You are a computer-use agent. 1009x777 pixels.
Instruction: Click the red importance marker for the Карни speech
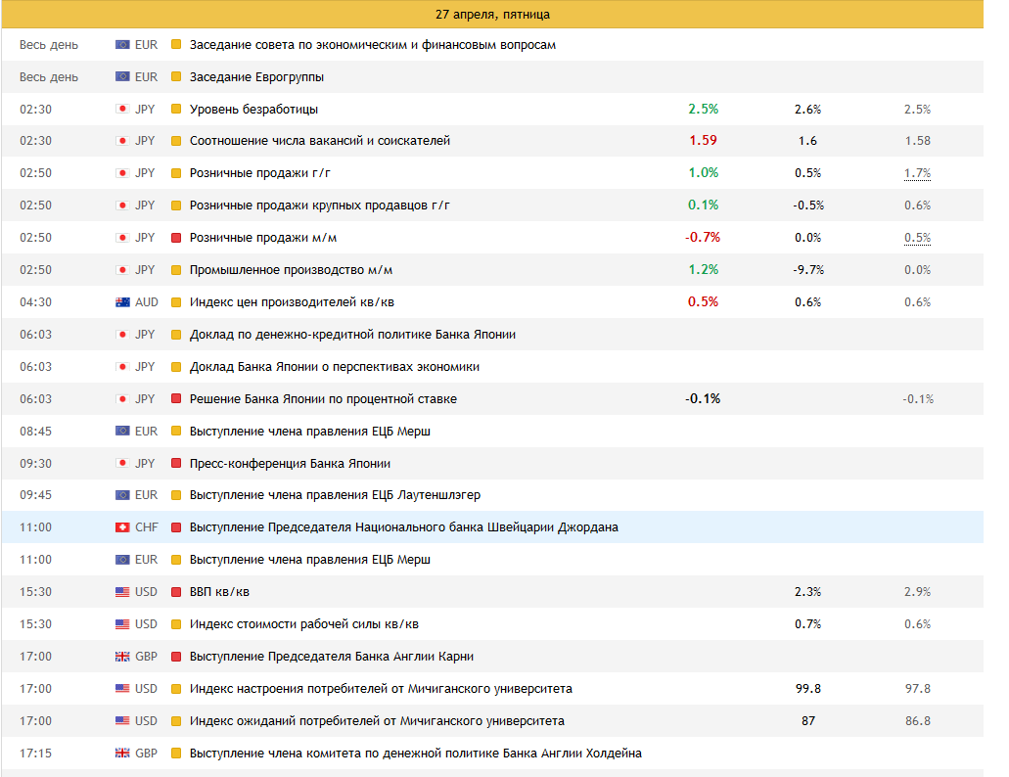click(176, 656)
